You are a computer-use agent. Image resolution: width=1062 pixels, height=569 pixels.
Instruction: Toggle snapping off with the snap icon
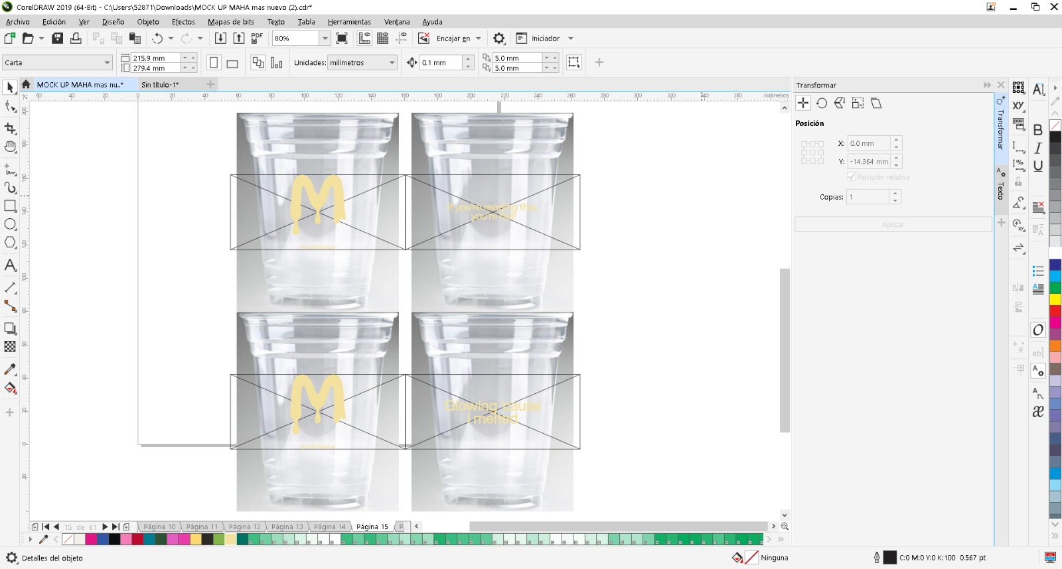point(424,38)
